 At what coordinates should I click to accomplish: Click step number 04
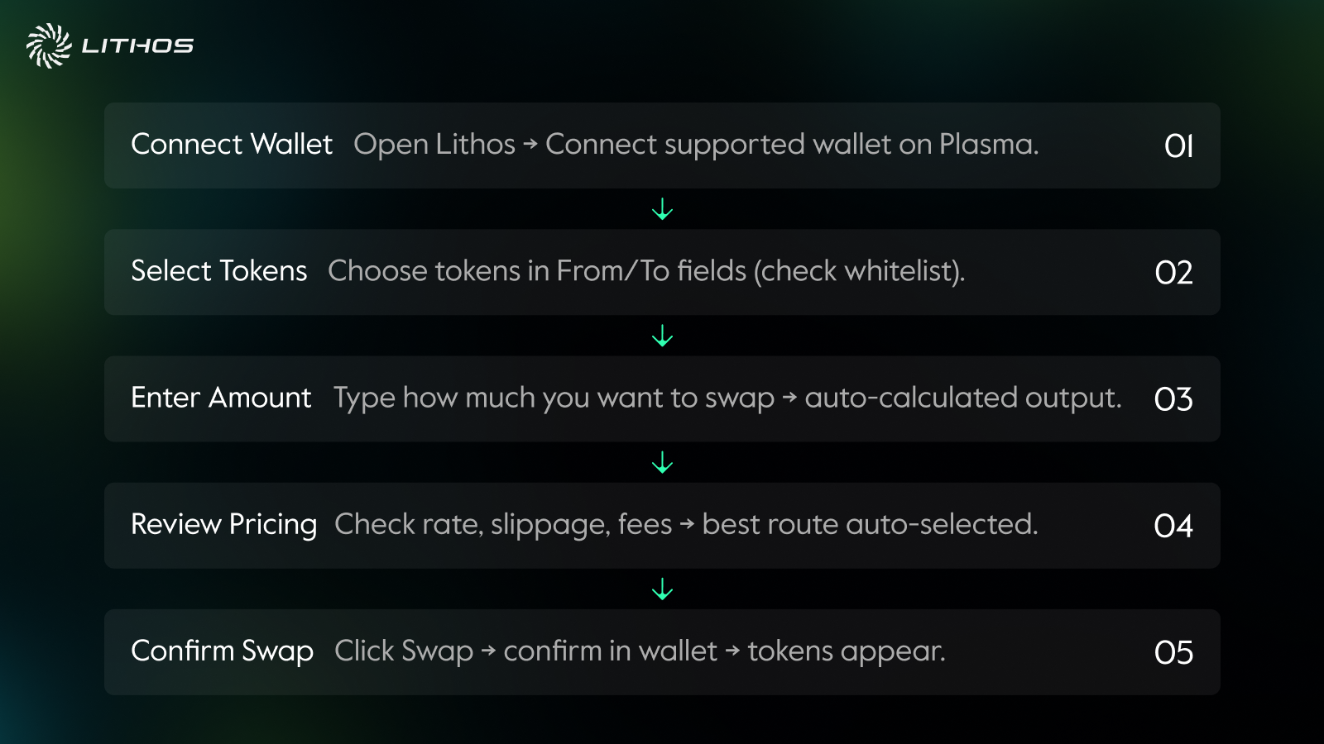1173,526
